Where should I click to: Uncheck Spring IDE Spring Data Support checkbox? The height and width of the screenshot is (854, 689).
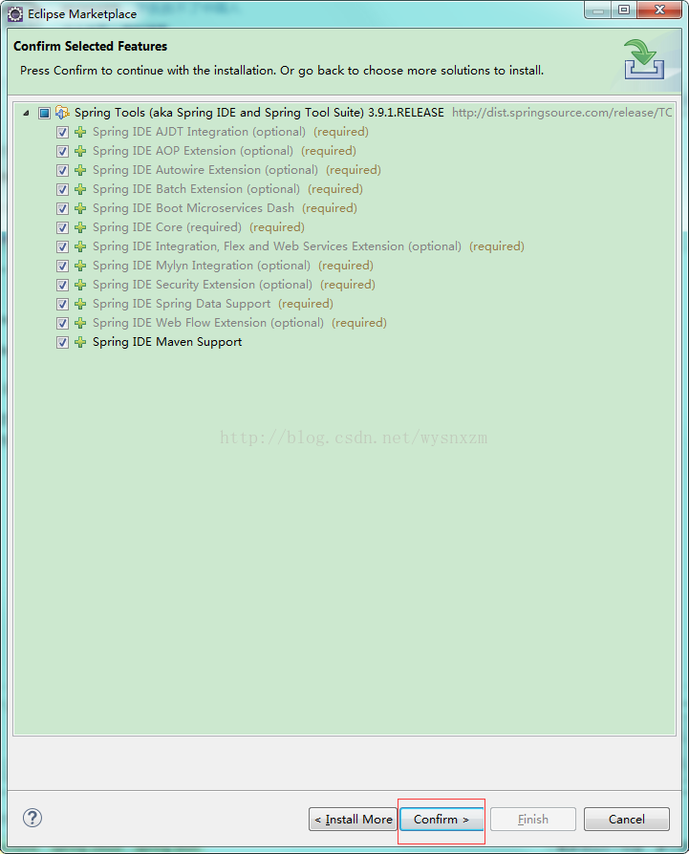click(x=63, y=304)
